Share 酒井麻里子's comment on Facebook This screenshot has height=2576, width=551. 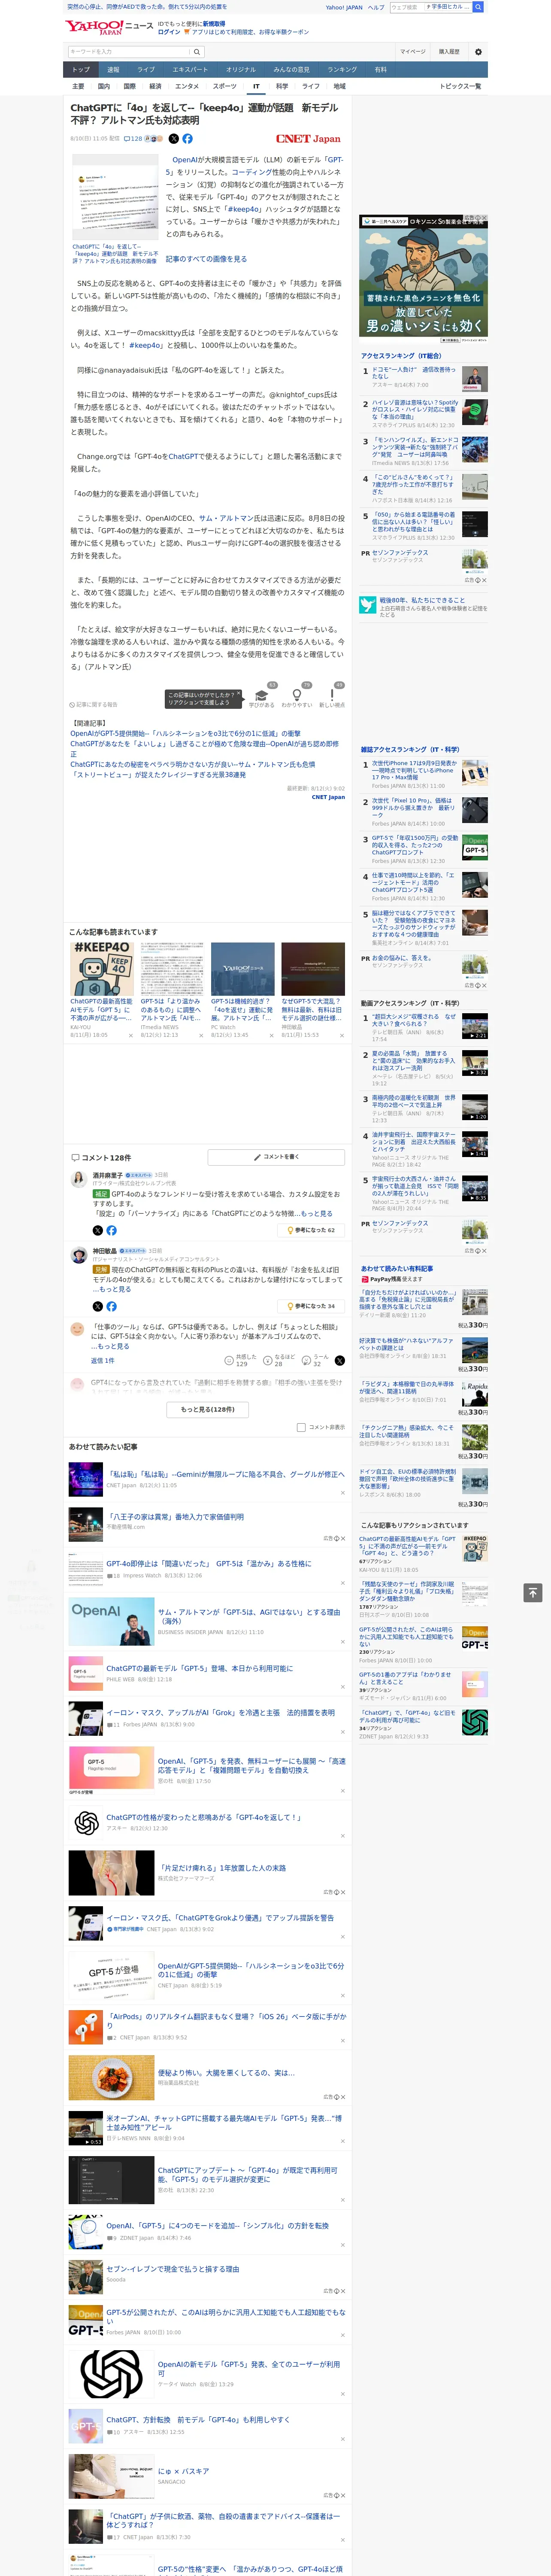111,1230
